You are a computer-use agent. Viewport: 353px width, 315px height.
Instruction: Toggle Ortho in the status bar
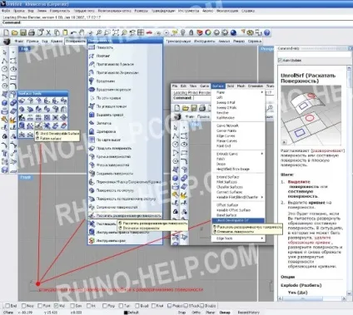click(196, 313)
